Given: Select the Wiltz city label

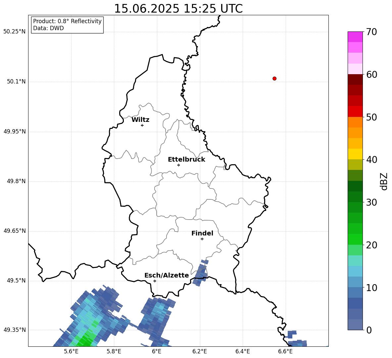Looking at the screenshot, I should coord(140,120).
